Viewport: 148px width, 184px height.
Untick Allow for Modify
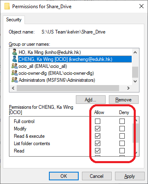click(x=97, y=128)
